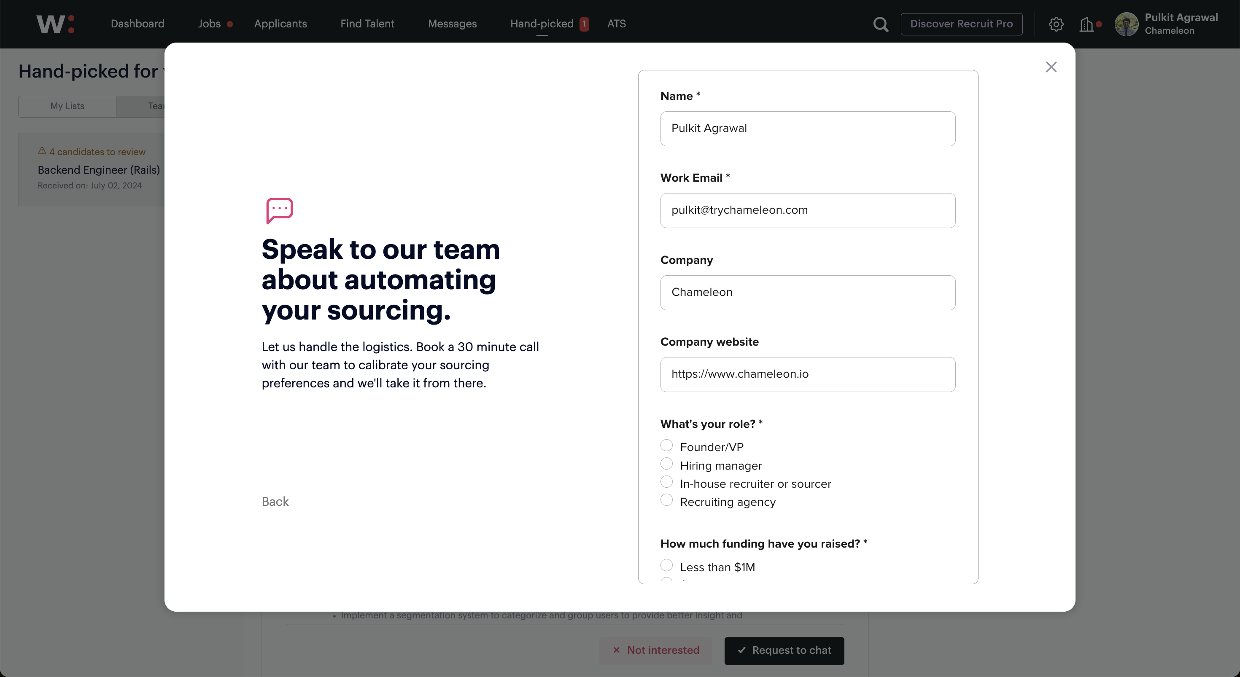Image resolution: width=1240 pixels, height=677 pixels.
Task: Click the warning triangle beside candidates to review
Action: click(x=42, y=151)
